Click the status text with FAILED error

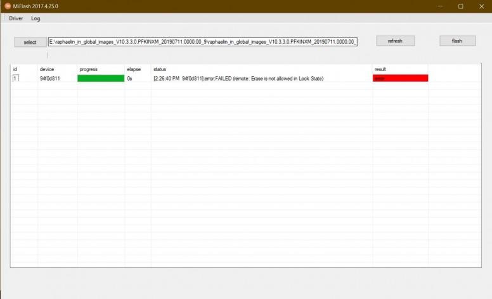(x=238, y=79)
